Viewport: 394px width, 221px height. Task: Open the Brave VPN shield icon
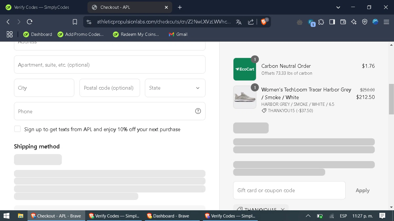pyautogui.click(x=365, y=22)
